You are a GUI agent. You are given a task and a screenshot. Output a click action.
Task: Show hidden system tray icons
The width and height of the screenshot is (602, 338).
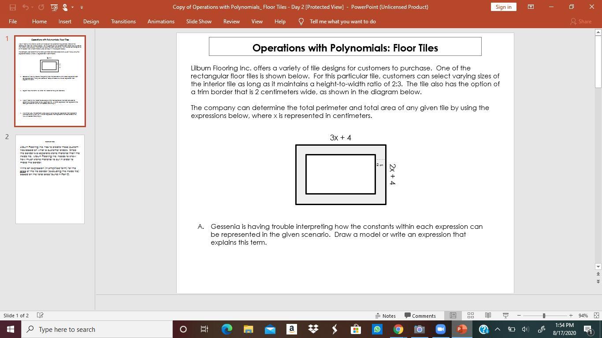click(498, 329)
